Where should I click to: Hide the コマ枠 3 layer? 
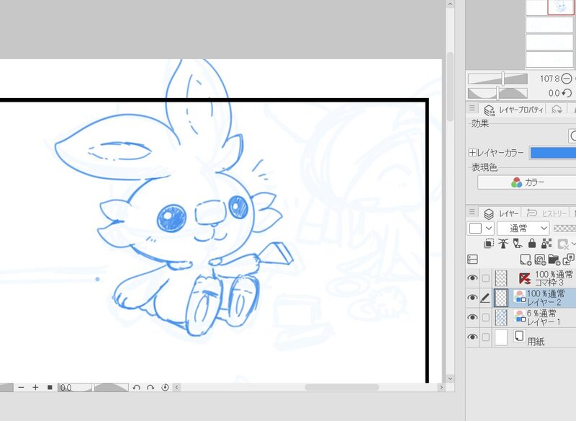472,278
